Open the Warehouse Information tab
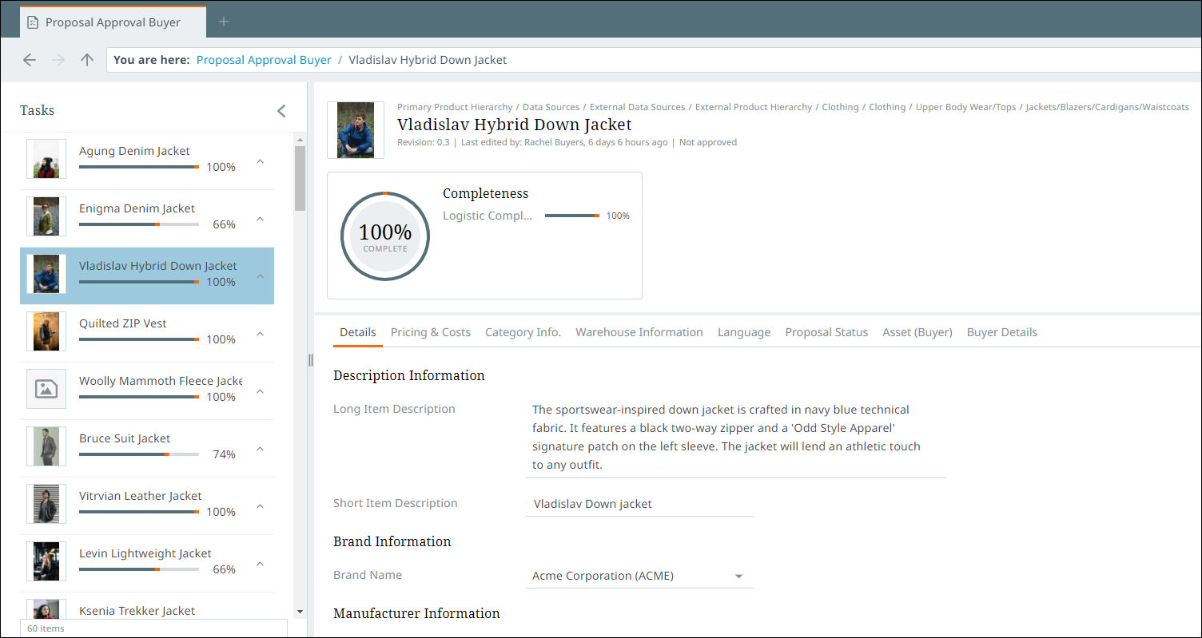 click(639, 332)
